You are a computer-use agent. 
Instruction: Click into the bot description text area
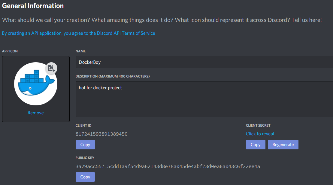tap(204, 99)
